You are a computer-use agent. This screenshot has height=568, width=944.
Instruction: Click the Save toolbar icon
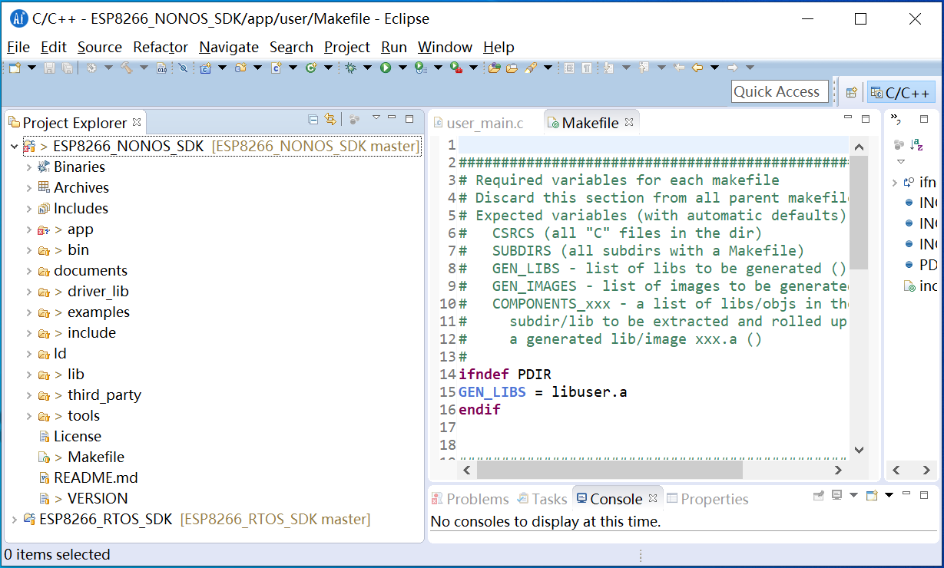pos(49,68)
